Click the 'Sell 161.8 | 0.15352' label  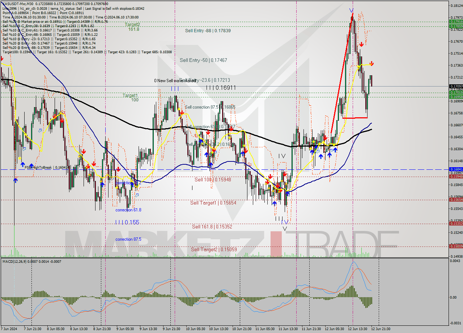[212, 227]
